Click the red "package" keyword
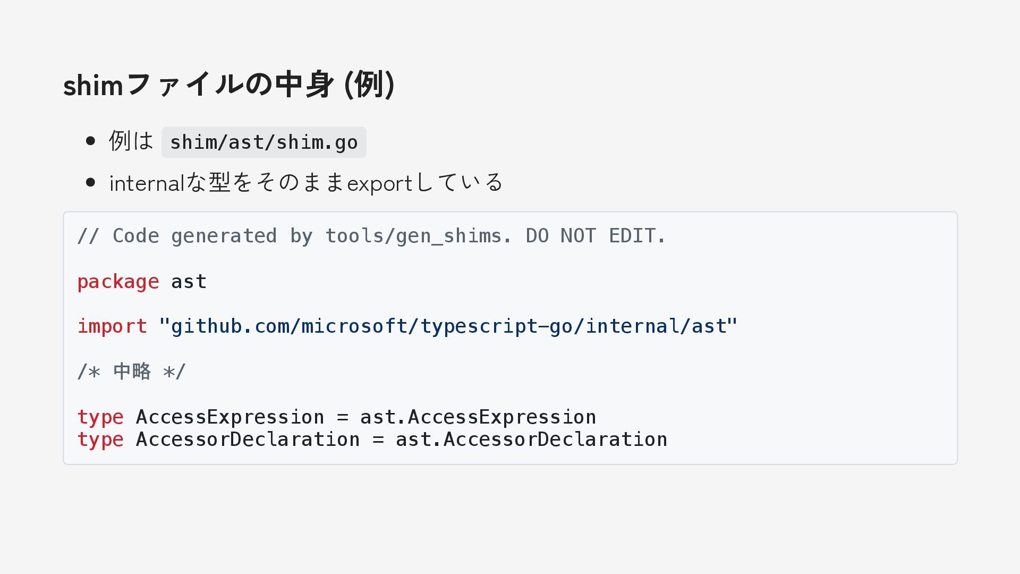 (x=118, y=282)
